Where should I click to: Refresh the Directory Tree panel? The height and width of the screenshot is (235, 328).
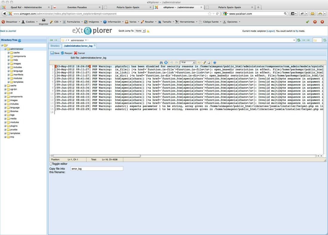tap(19, 40)
